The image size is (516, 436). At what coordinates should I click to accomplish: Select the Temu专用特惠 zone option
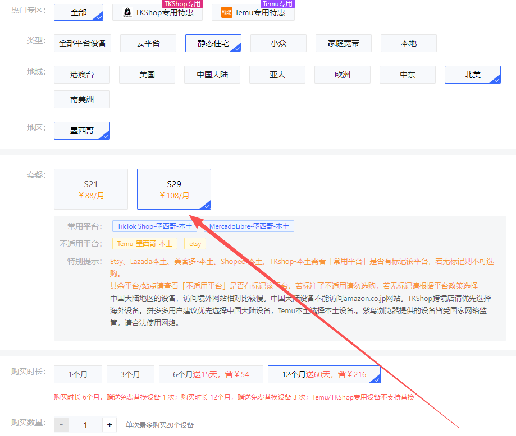point(253,12)
